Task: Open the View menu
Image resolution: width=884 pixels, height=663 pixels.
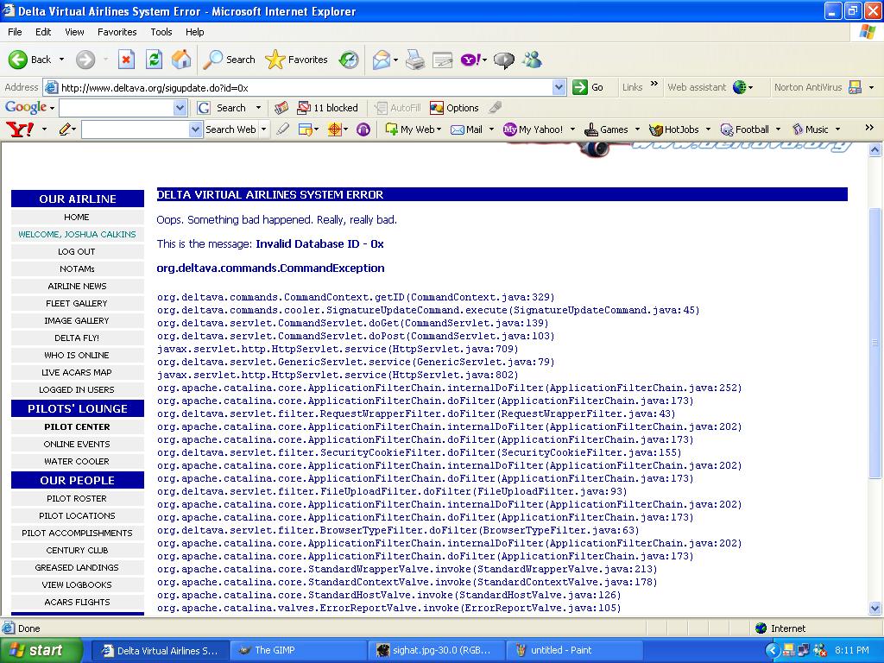Action: tap(74, 32)
